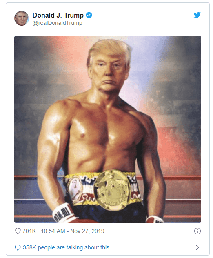Open the 10:54 AM timestamp
Viewport: 213px width, 258px height.
point(53,231)
